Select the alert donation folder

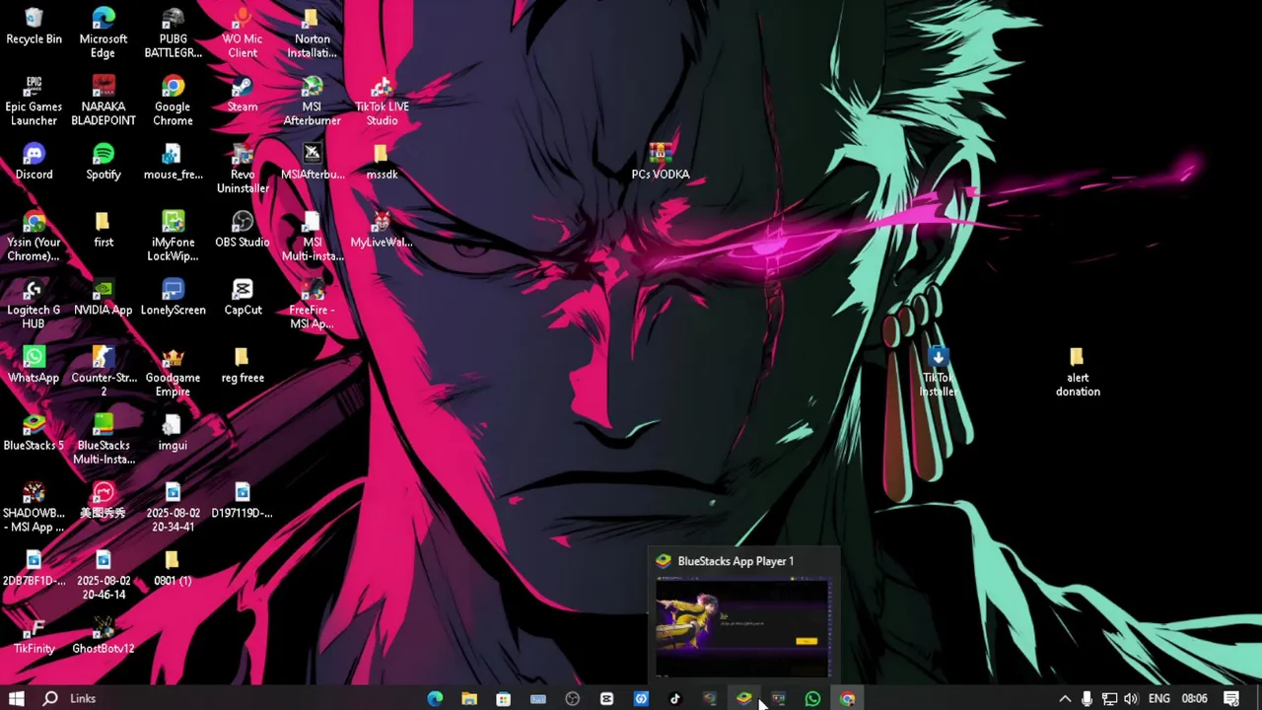(1078, 372)
